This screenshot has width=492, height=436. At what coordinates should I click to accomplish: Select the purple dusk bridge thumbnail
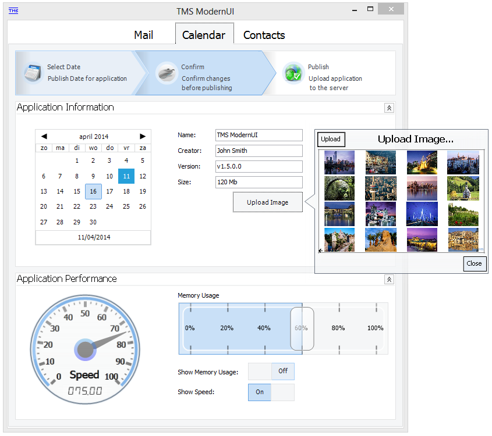422,240
